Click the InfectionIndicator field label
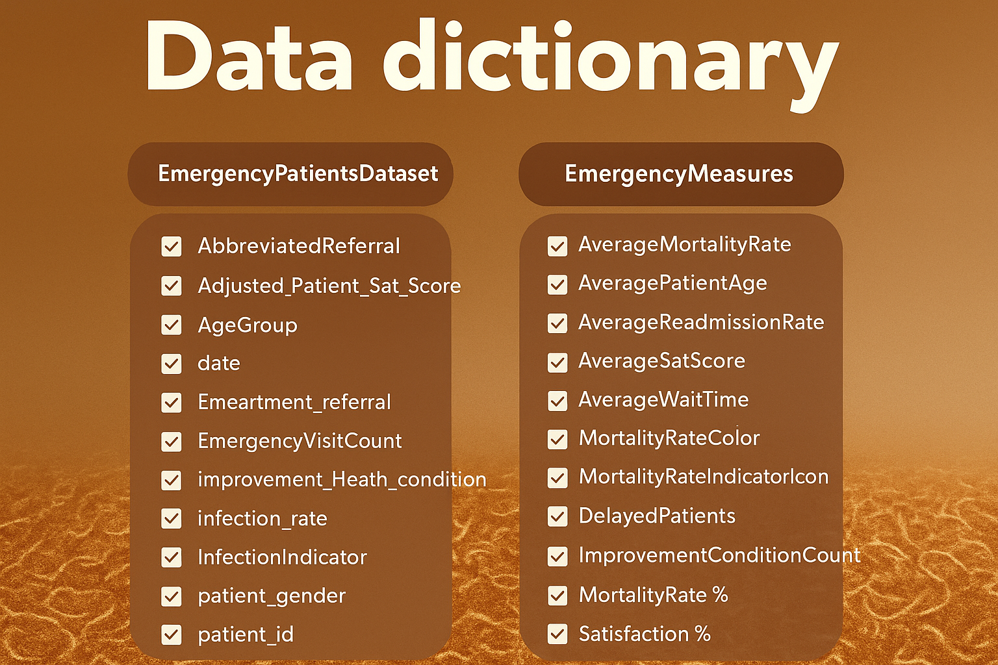Screen dimensions: 998x665 pyautogui.click(x=283, y=557)
